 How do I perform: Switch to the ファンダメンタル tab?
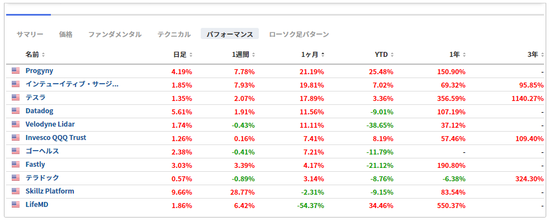(x=115, y=34)
